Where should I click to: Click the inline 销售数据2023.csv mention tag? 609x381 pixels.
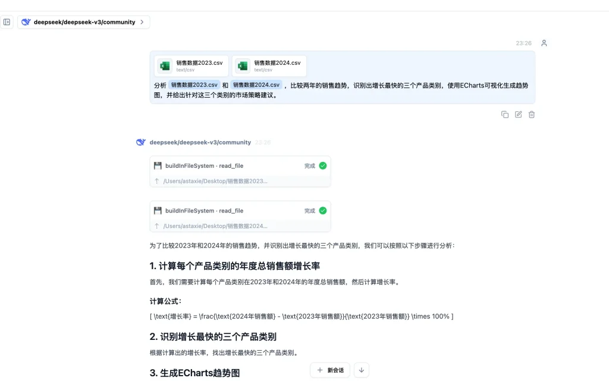(194, 85)
